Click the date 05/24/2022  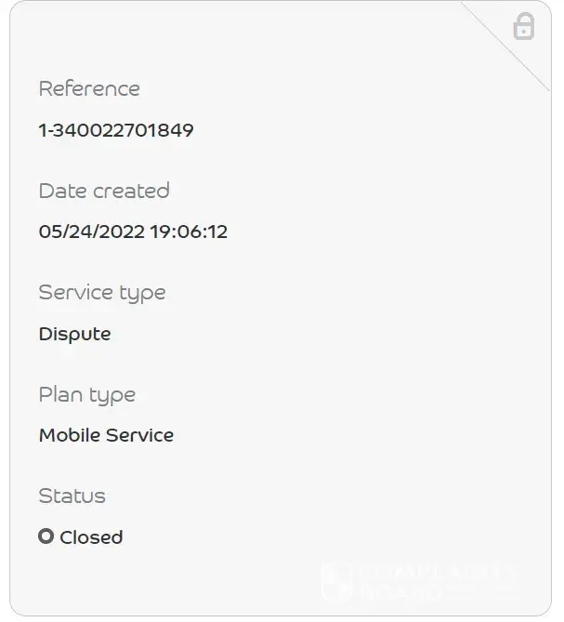tap(91, 232)
